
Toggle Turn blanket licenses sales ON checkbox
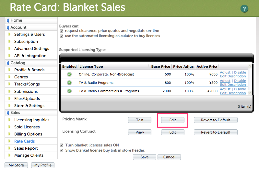pyautogui.click(x=62, y=145)
